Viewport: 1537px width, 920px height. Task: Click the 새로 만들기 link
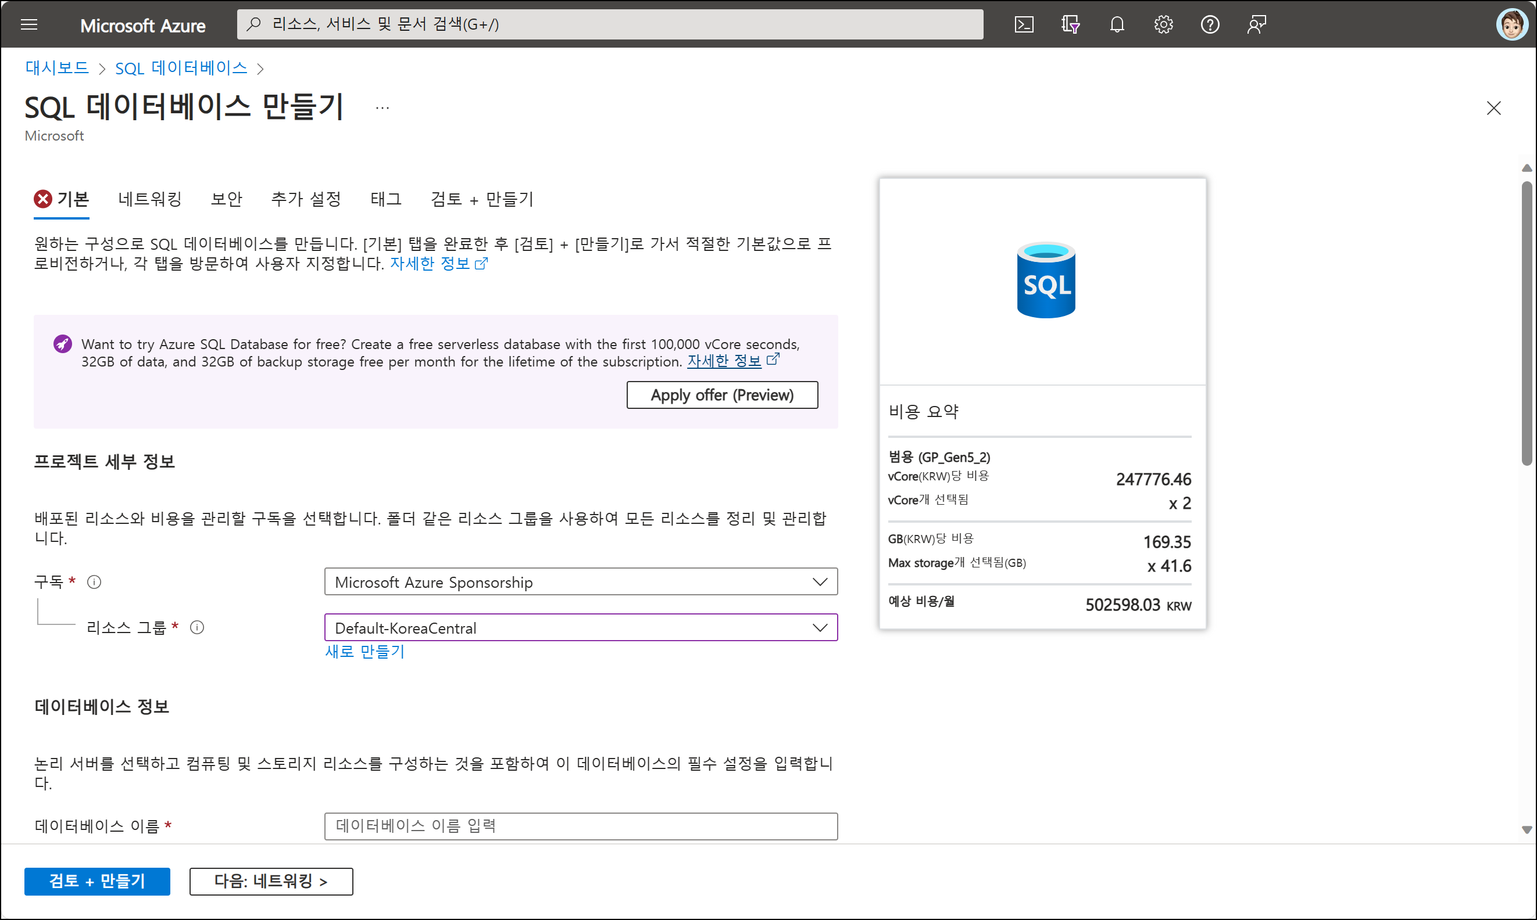365,651
